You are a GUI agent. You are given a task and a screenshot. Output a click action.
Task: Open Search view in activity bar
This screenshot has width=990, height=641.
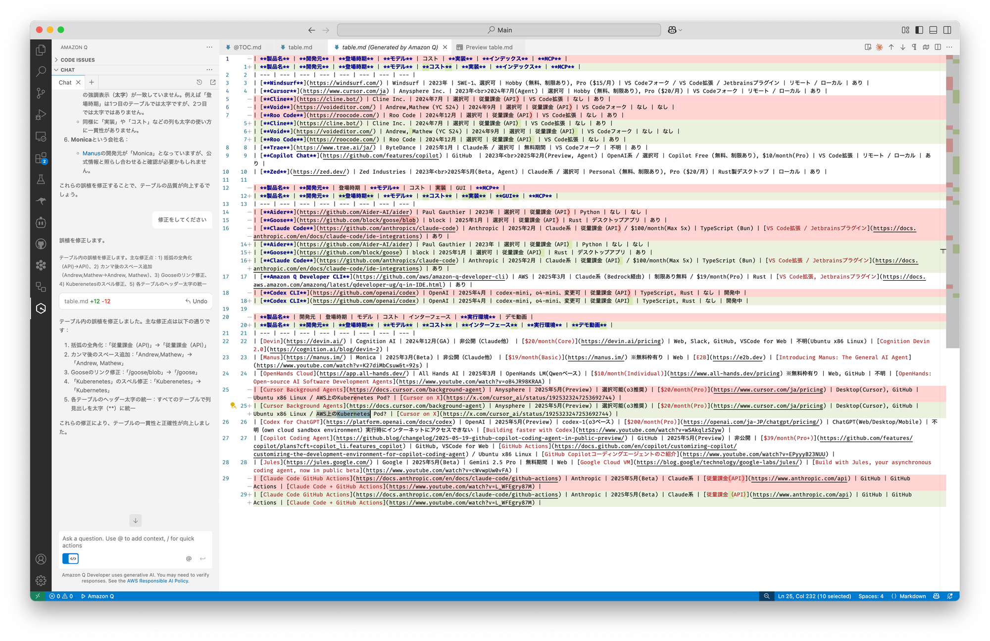pos(41,72)
